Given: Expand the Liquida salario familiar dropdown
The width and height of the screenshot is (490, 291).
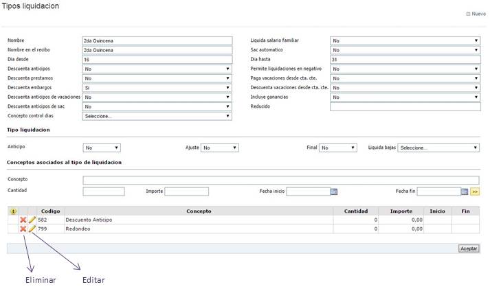Looking at the screenshot, I should click(x=405, y=40).
